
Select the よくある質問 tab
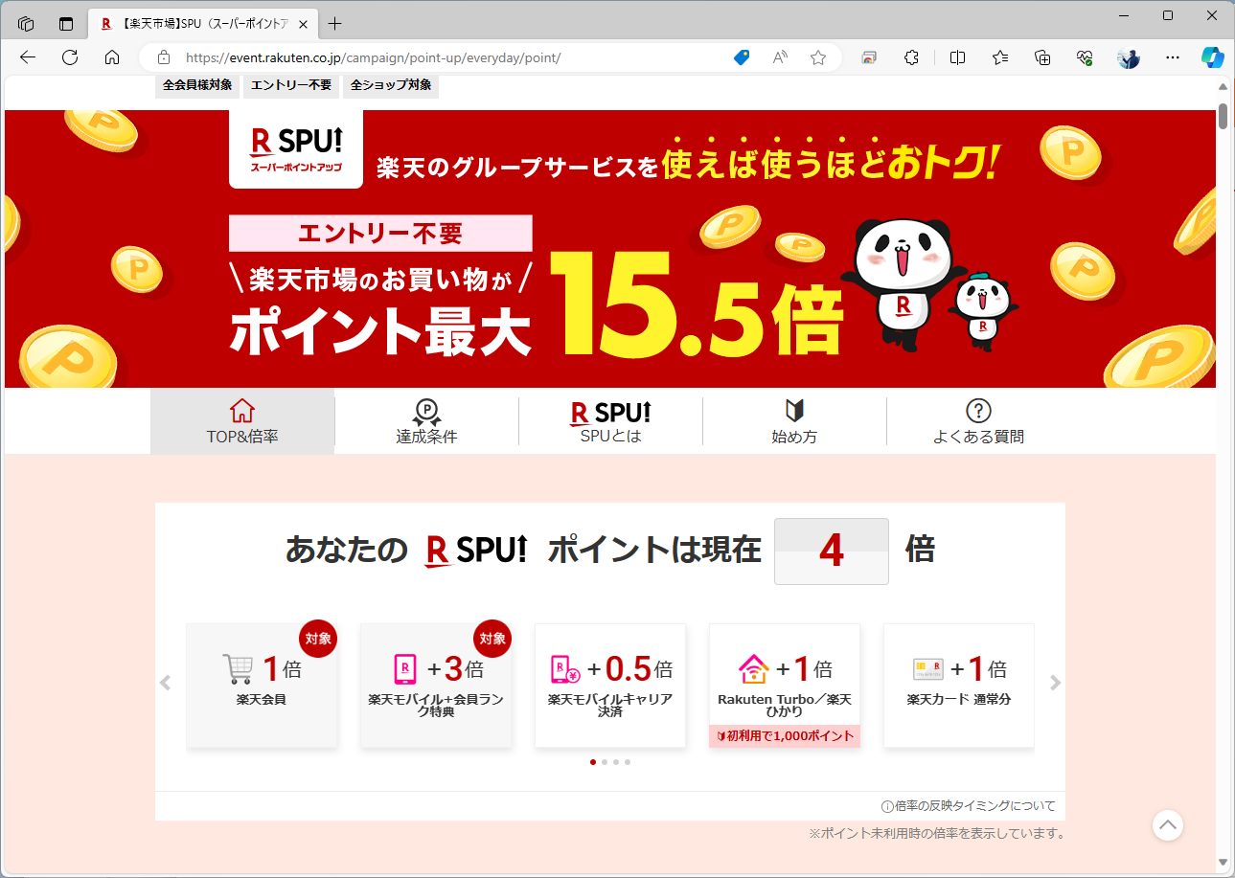978,421
